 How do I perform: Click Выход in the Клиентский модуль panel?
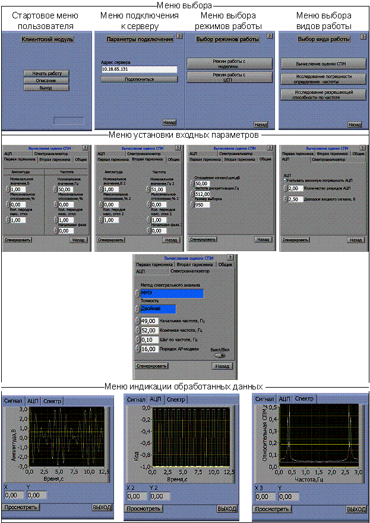pyautogui.click(x=46, y=88)
